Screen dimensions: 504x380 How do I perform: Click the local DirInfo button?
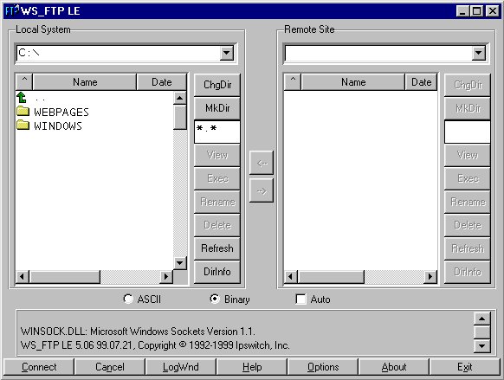217,272
